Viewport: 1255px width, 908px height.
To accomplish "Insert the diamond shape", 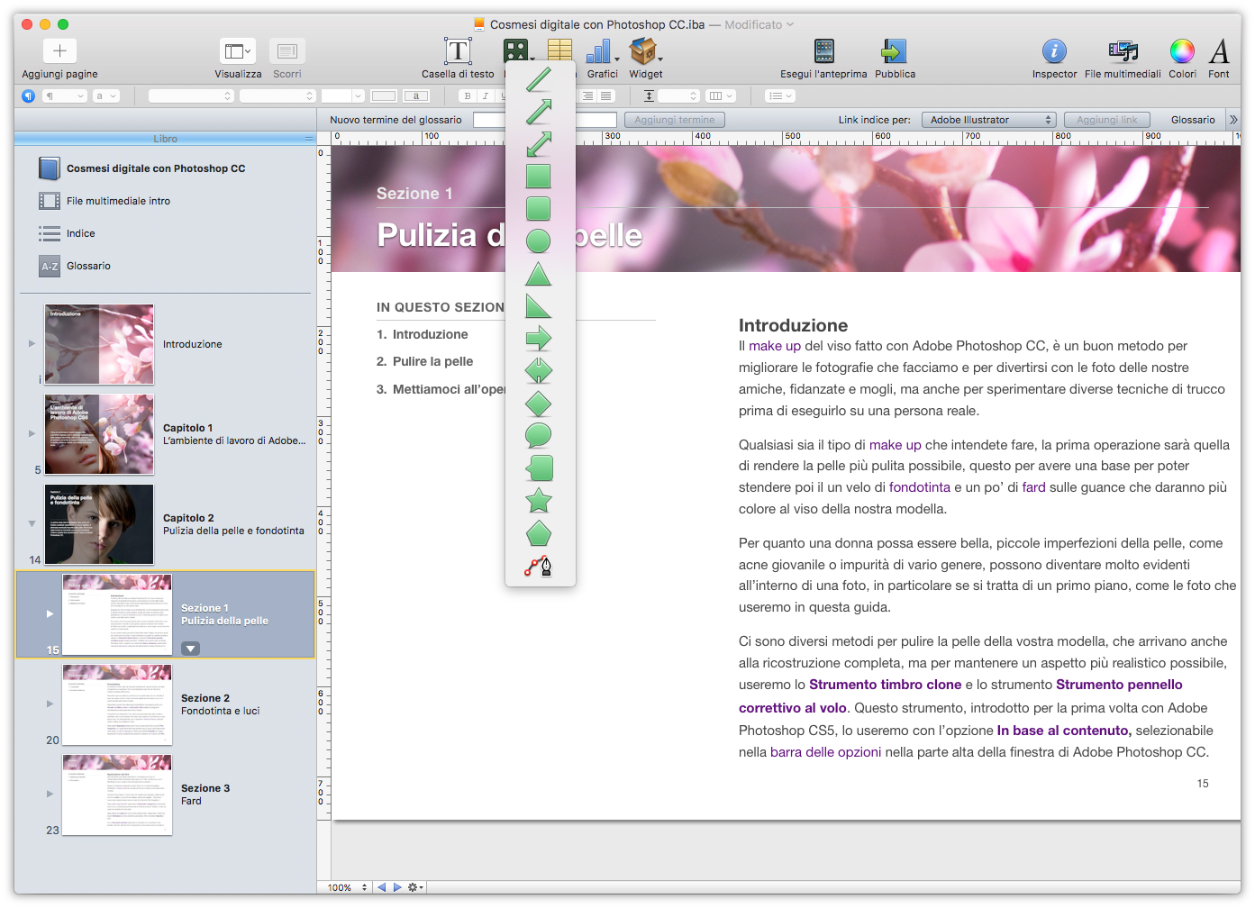I will tap(539, 404).
